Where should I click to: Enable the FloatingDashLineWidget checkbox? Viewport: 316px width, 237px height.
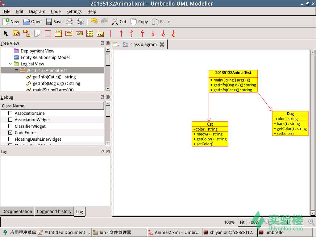point(10,139)
